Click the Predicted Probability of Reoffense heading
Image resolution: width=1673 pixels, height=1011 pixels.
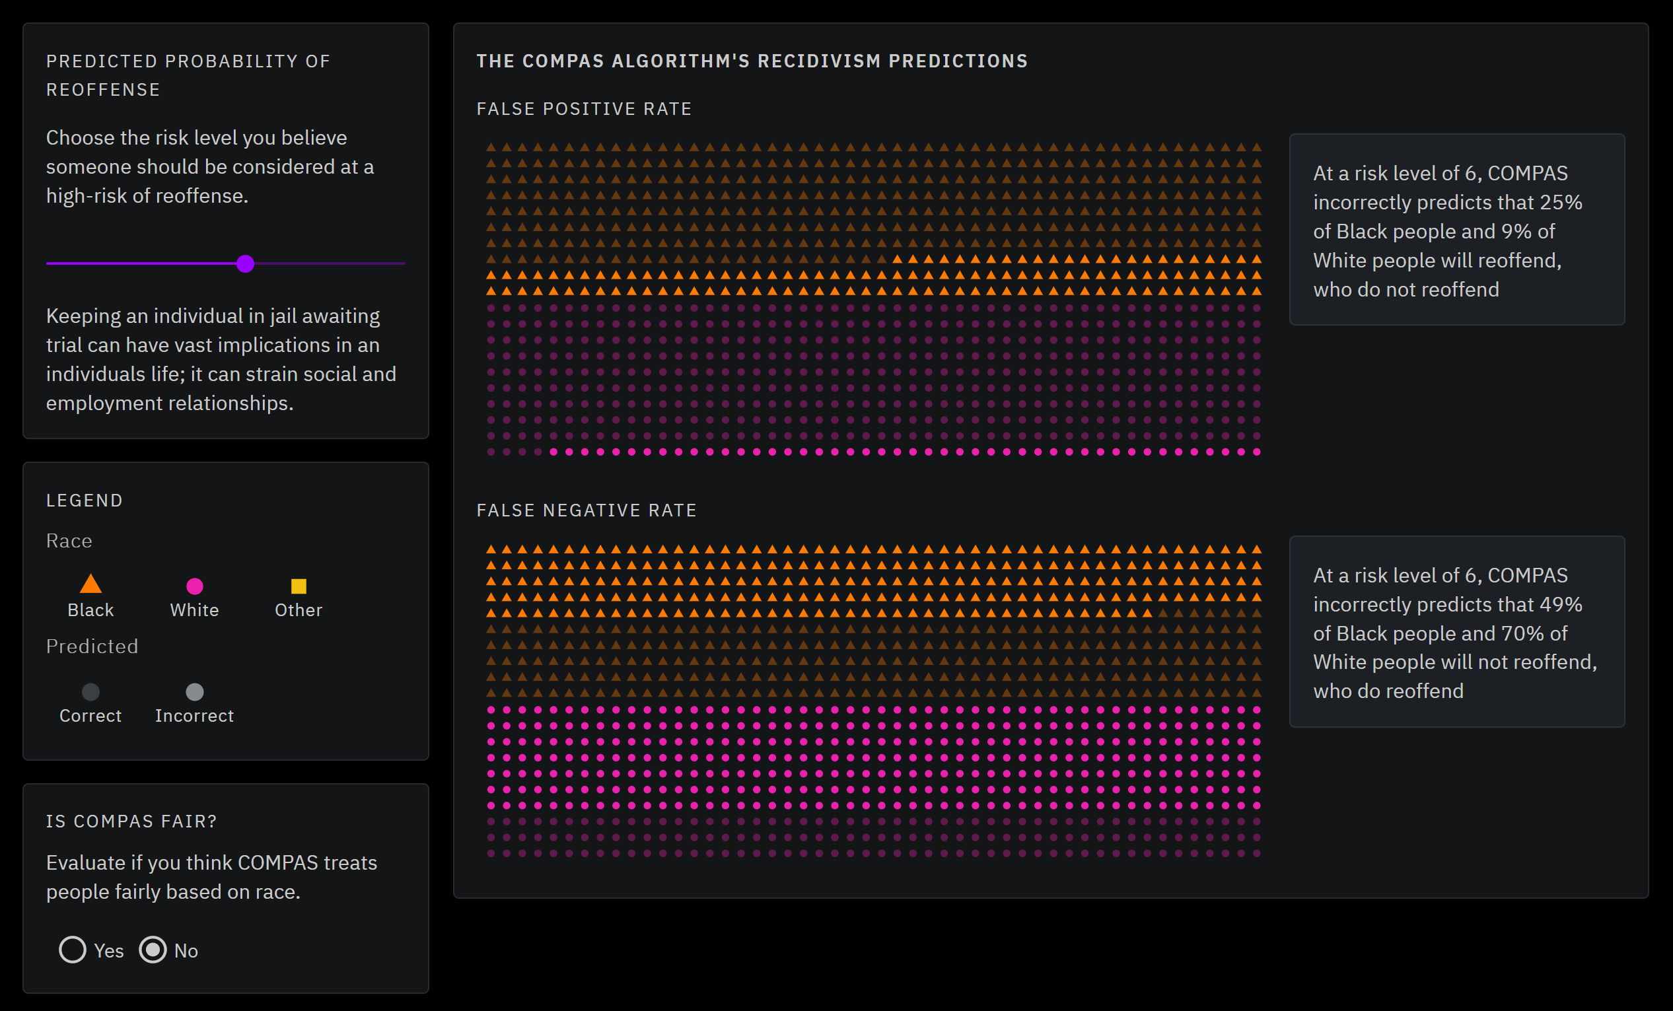pyautogui.click(x=188, y=75)
